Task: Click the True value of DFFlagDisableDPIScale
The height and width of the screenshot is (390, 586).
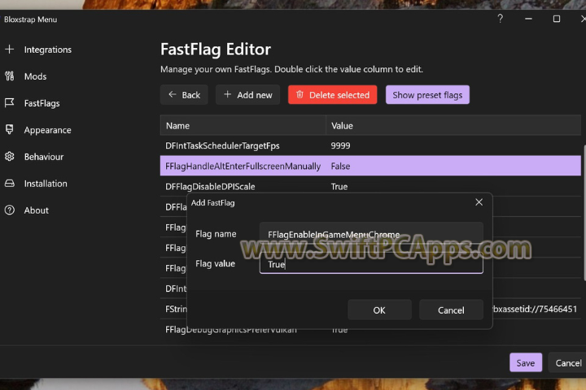Action: tap(339, 186)
